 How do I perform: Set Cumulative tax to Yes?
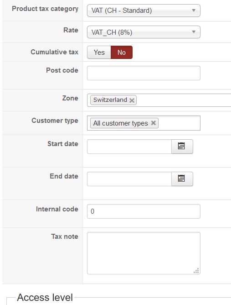coord(99,53)
